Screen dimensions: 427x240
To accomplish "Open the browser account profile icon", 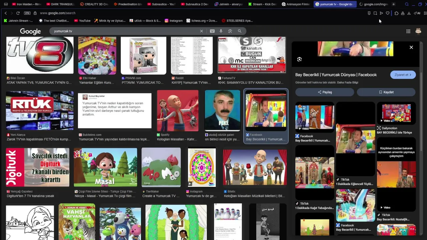I will [403, 13].
